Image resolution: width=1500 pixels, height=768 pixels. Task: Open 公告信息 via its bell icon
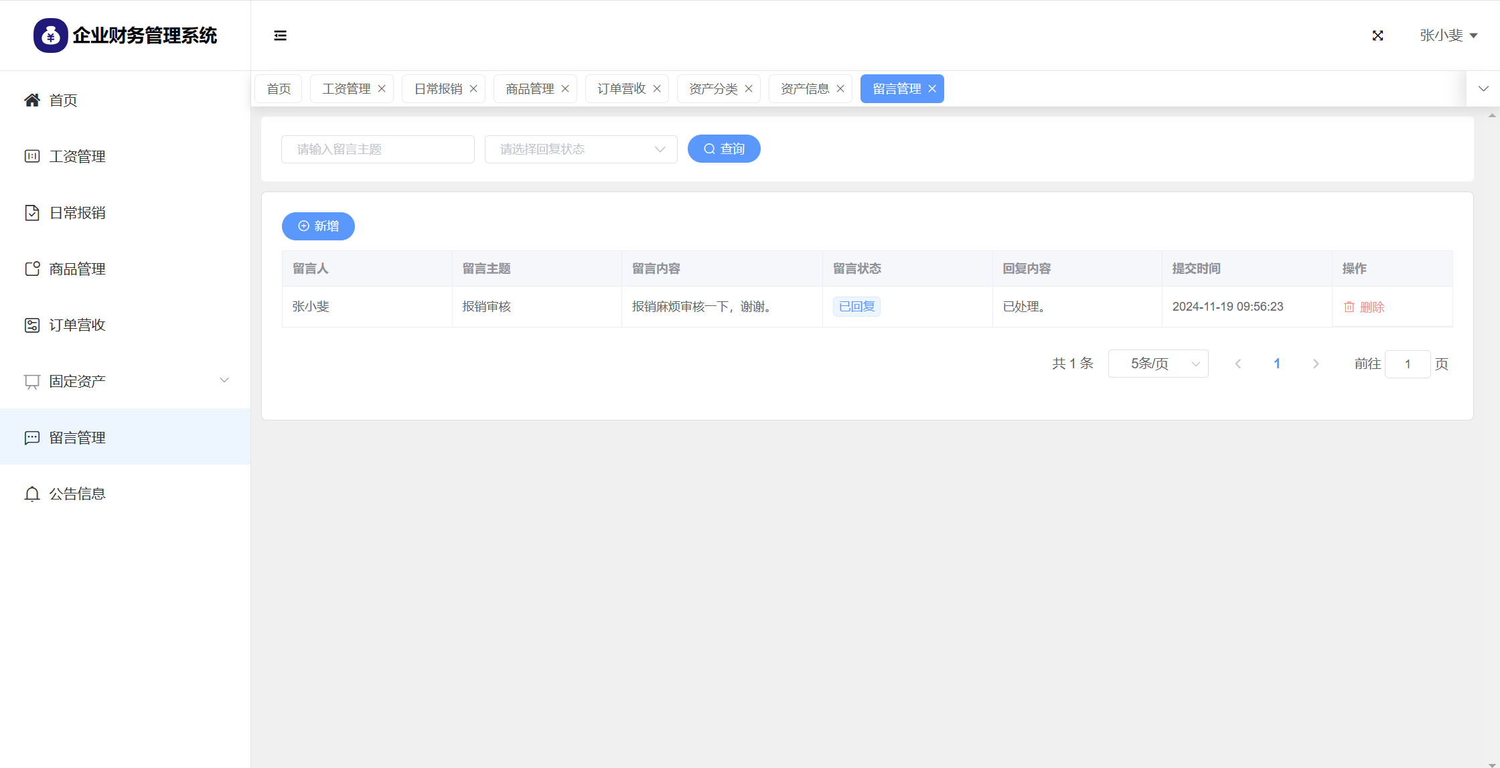[x=31, y=494]
